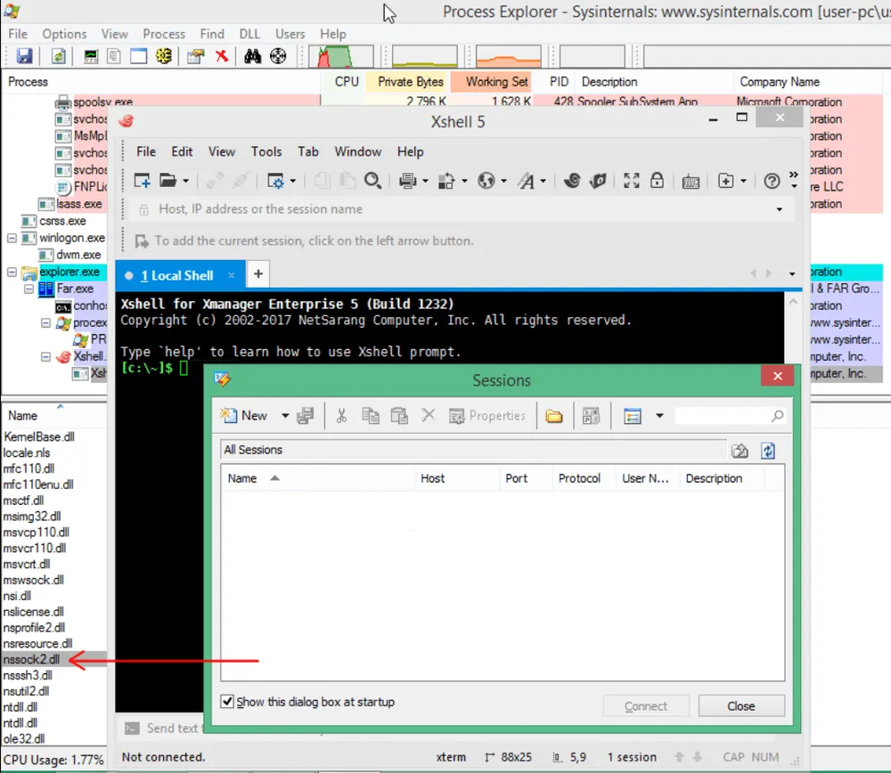This screenshot has height=773, width=891.
Task: Open the Host IP address combo dropdown
Action: pyautogui.click(x=780, y=208)
